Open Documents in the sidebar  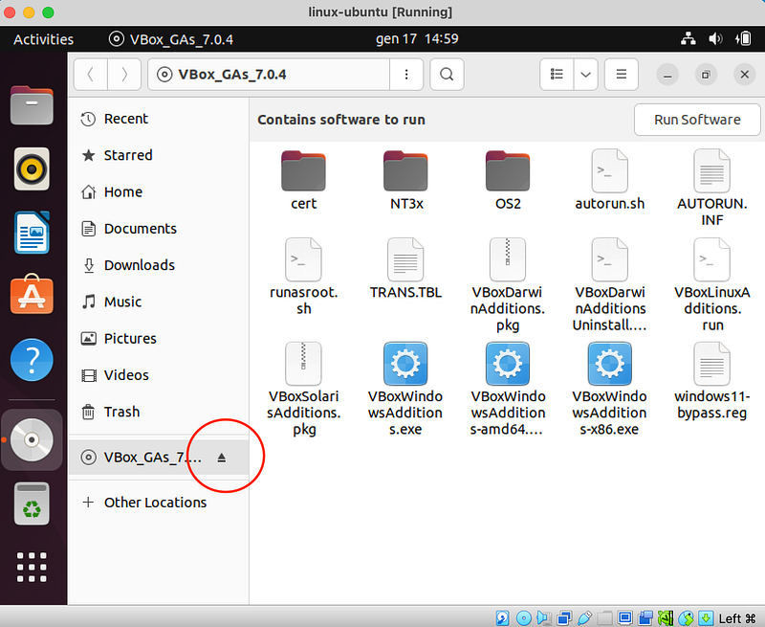coord(159,229)
